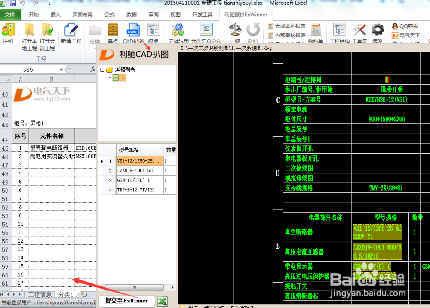The width and height of the screenshot is (430, 308).
Task: Click the Excel export icon beside 提交至ExWinner
Action: click(x=163, y=302)
